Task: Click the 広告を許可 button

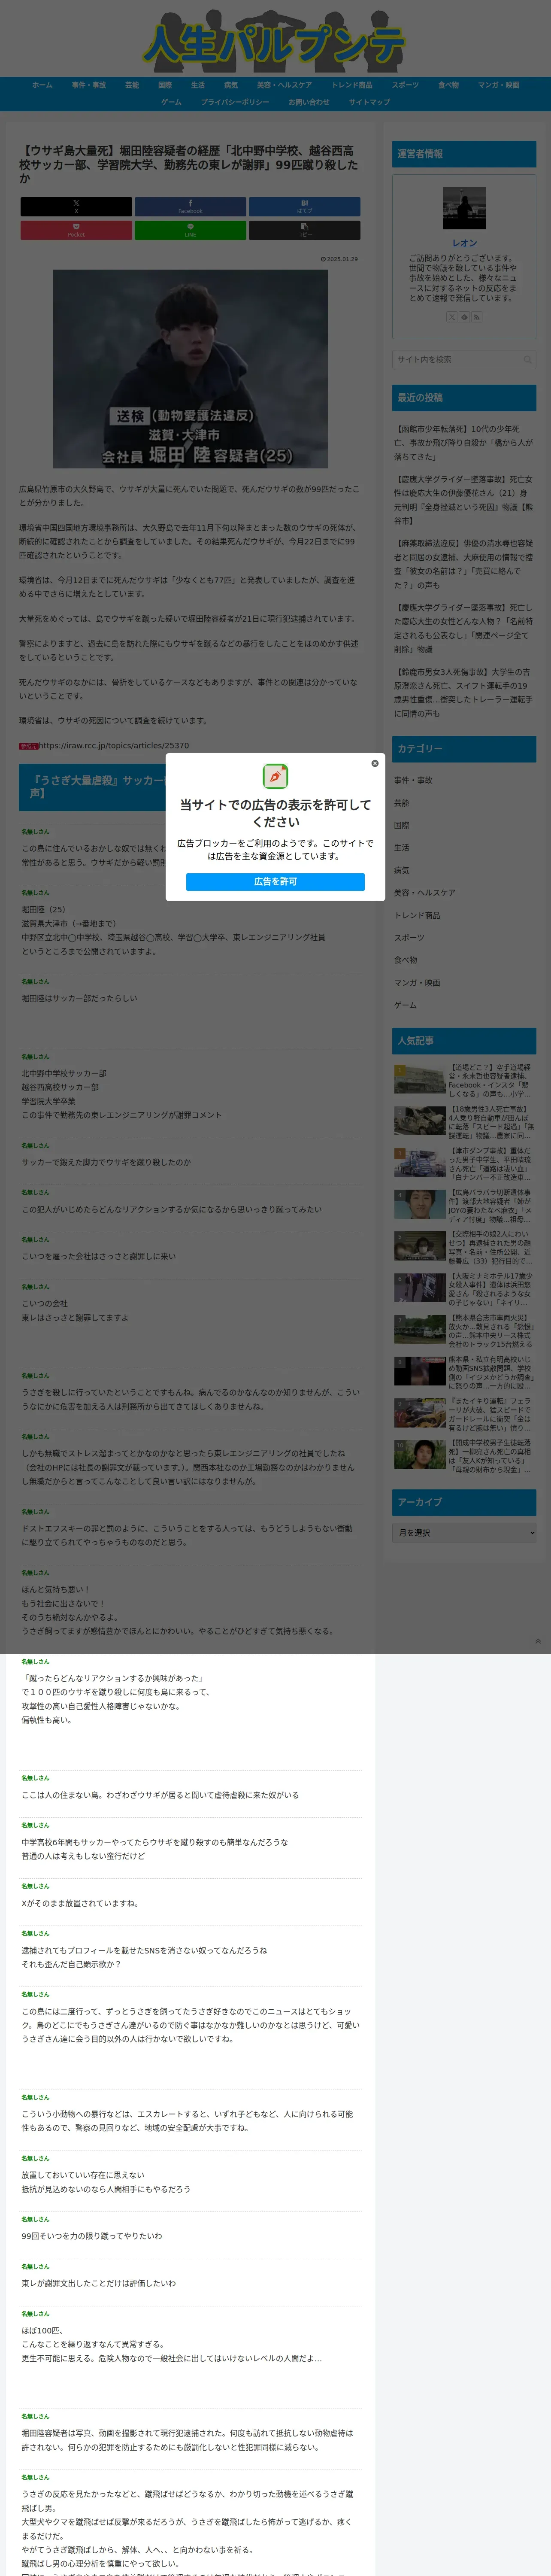Action: (x=275, y=881)
